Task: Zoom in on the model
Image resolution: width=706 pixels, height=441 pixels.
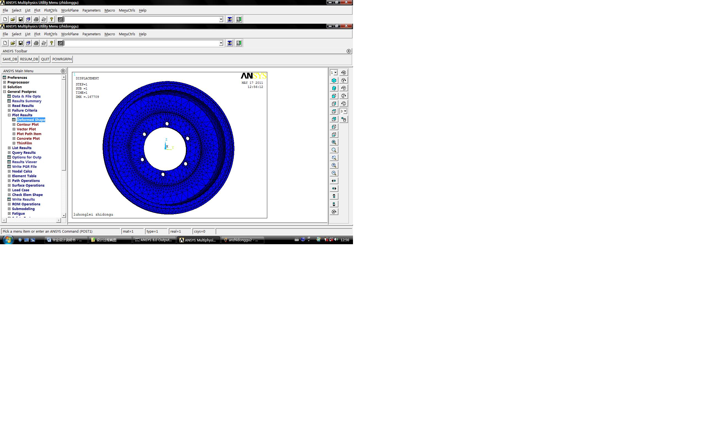Action: click(x=334, y=165)
